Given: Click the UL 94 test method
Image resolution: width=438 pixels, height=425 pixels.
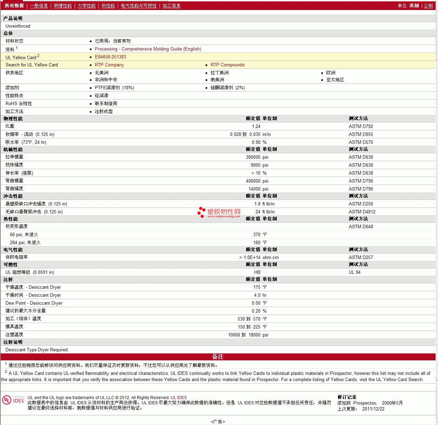Looking at the screenshot, I should coord(355,272).
